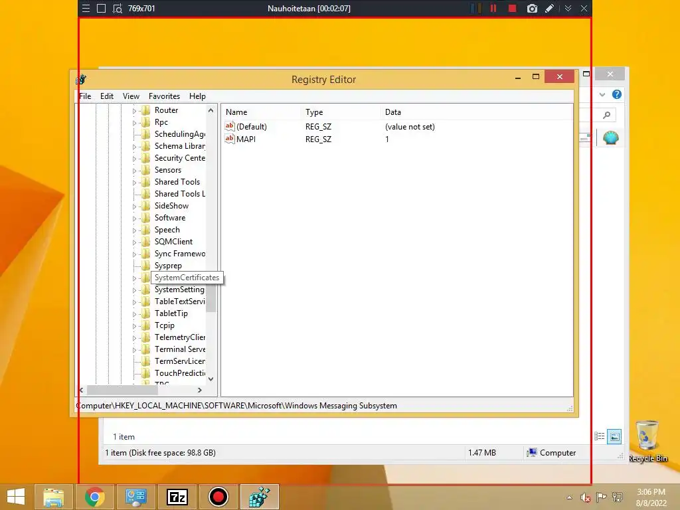Click the tree scrollbar up arrow
Image resolution: width=680 pixels, height=510 pixels.
(x=211, y=110)
